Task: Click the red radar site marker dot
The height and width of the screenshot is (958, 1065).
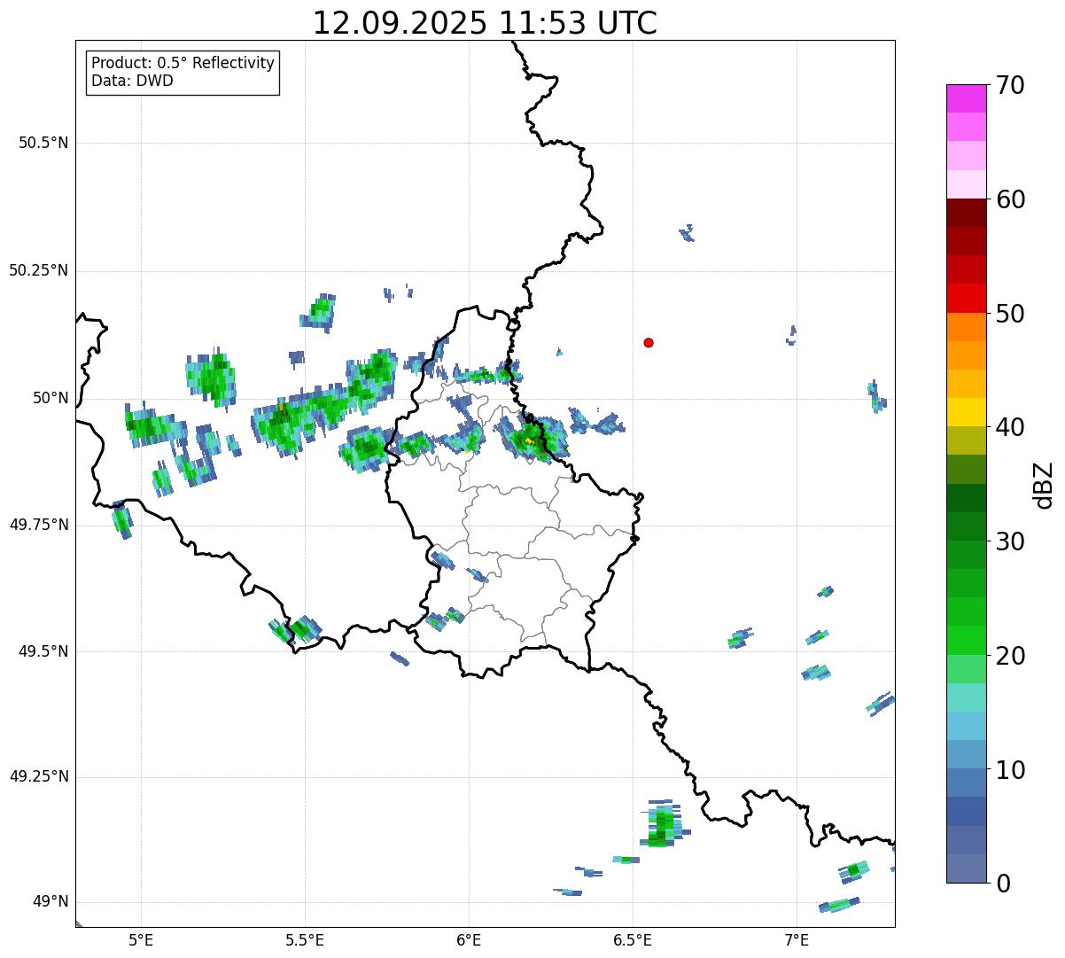Action: (649, 343)
